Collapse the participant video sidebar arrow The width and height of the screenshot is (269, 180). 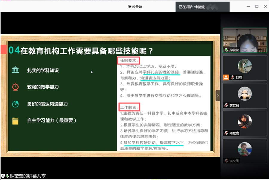coord(218,96)
